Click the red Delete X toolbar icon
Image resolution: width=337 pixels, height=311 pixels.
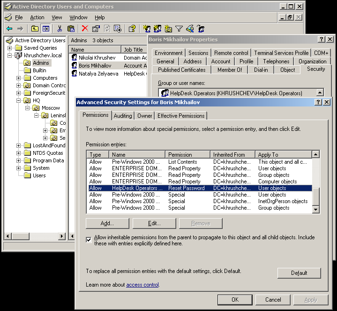85,28
